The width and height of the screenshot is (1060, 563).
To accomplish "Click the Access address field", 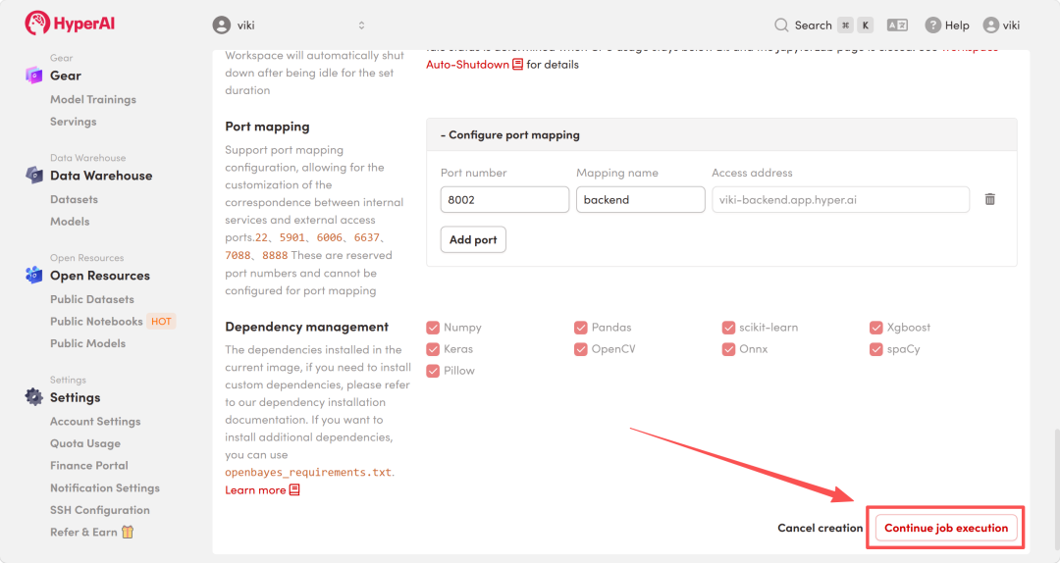I will click(x=840, y=199).
